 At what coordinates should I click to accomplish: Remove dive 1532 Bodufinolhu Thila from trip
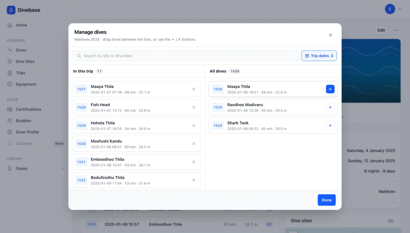point(194,180)
